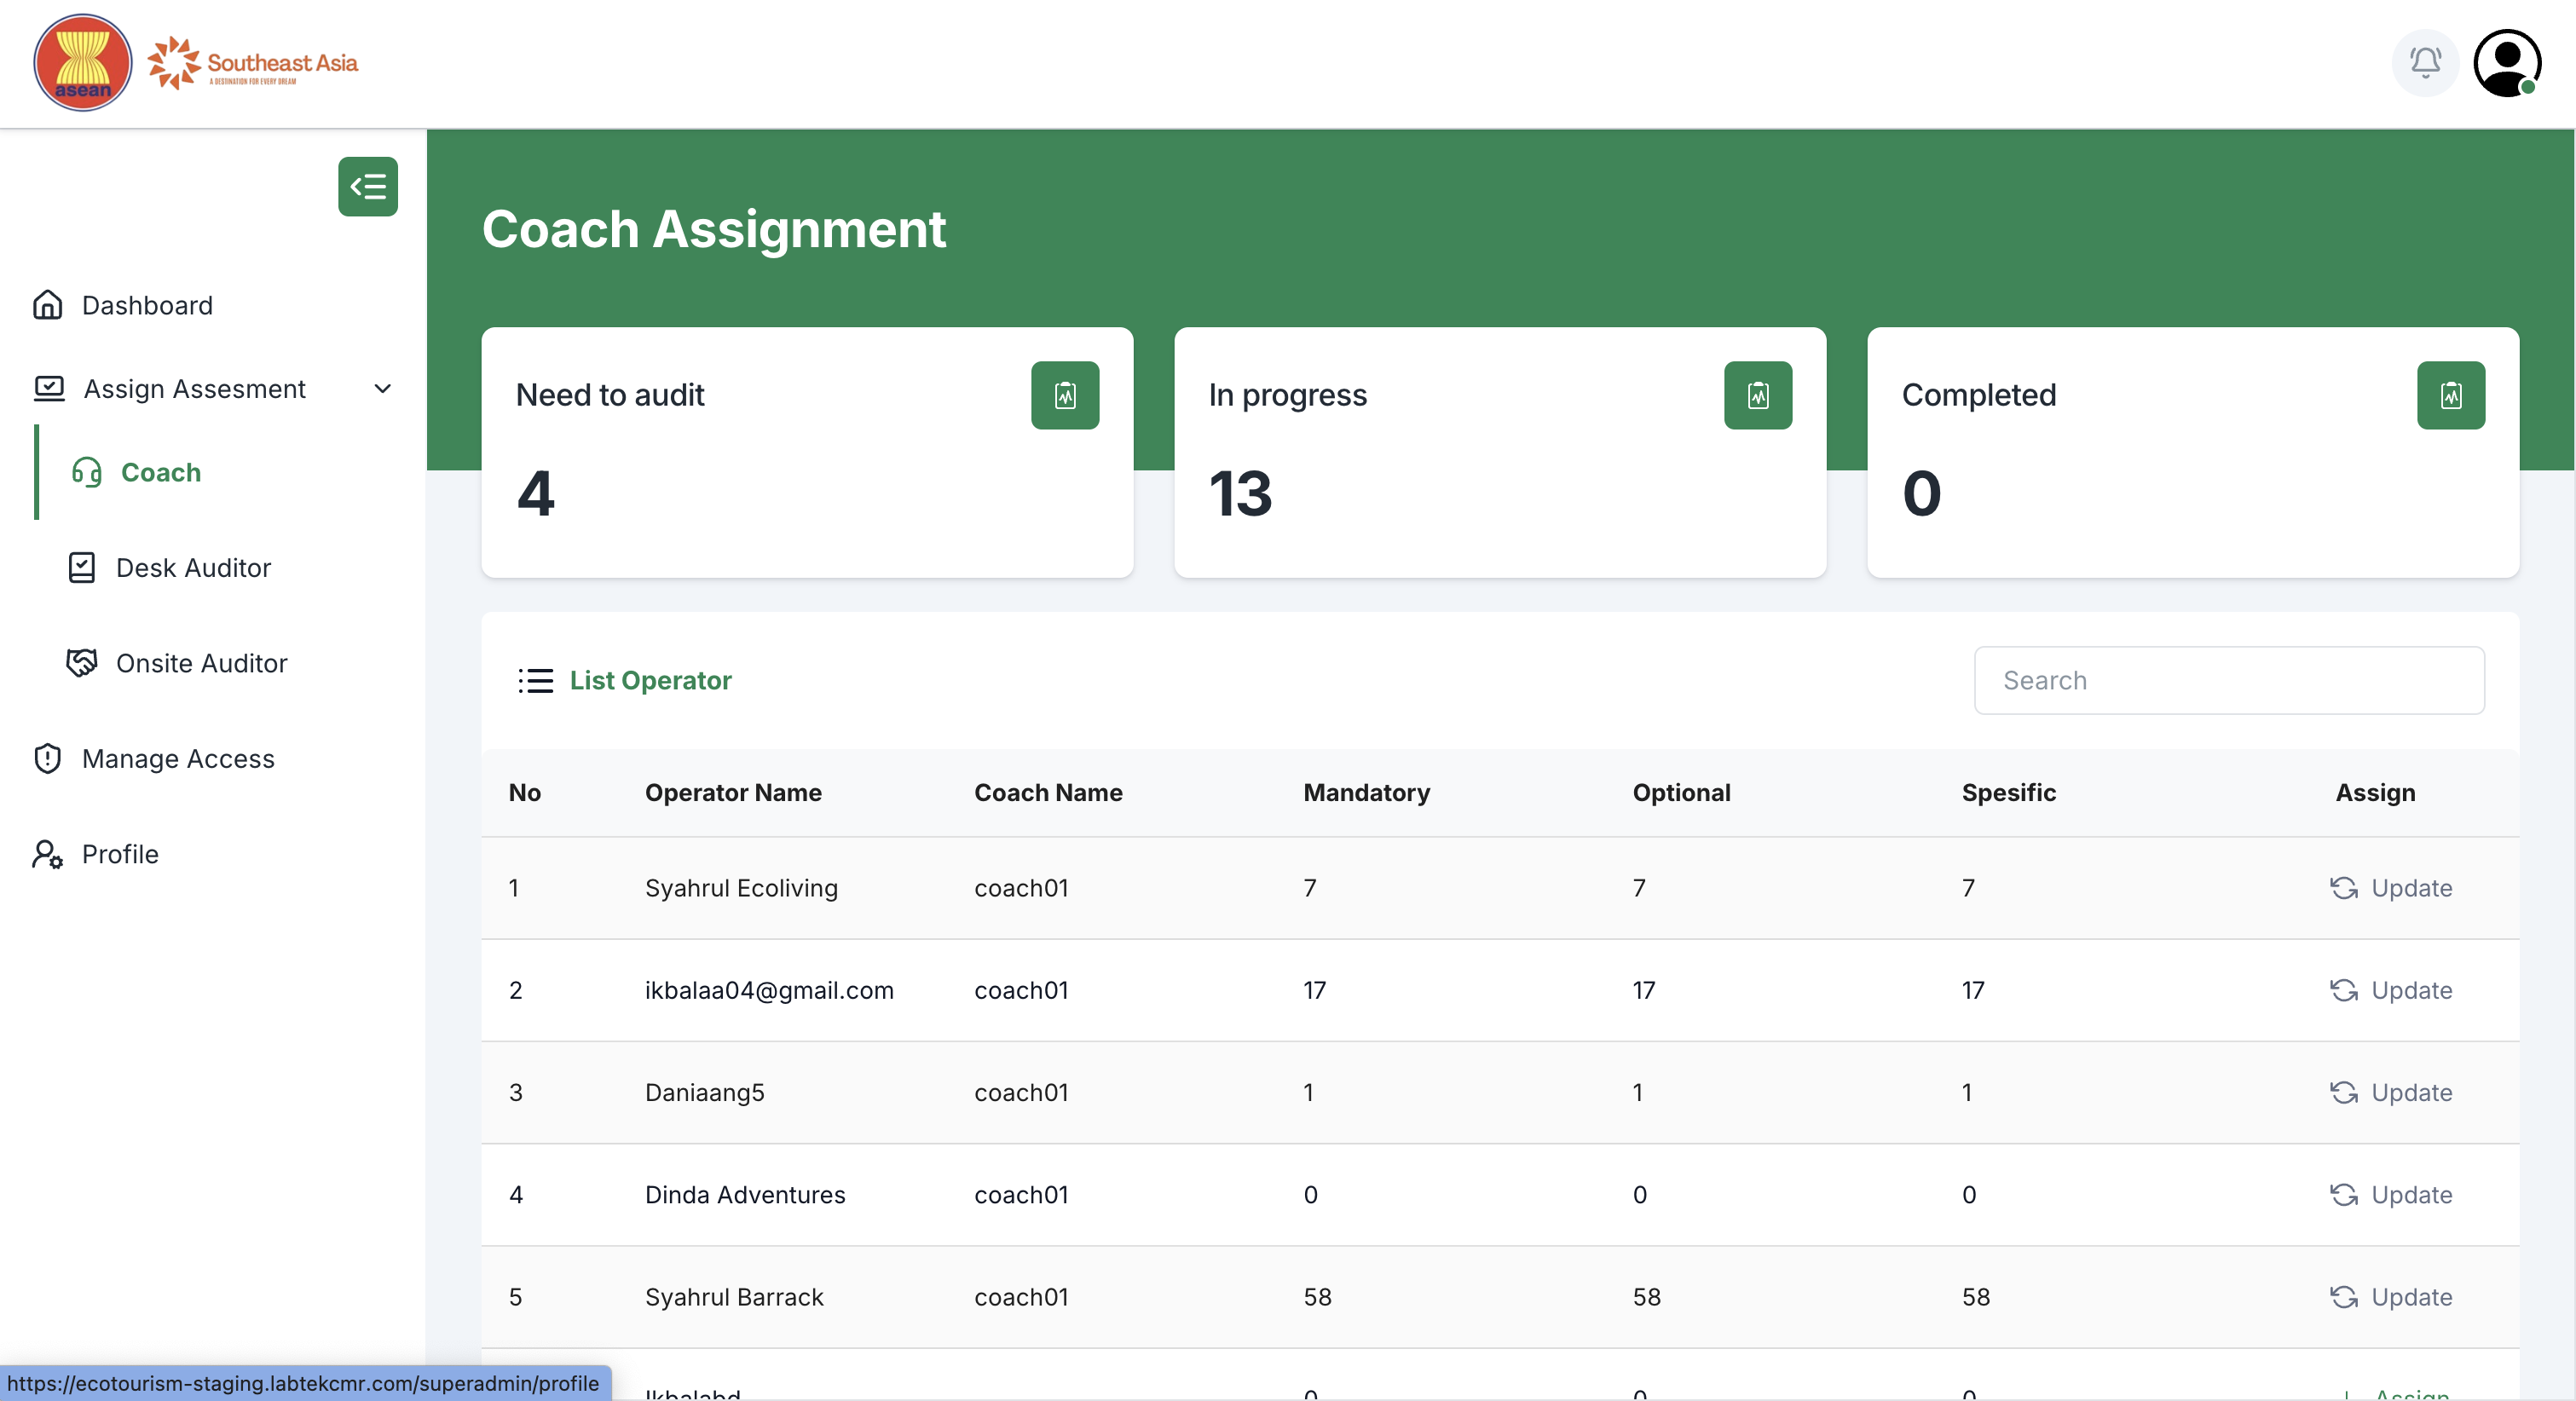Viewport: 2576px width, 1401px height.
Task: Collapse the sidebar with the green menu icon
Action: point(368,187)
